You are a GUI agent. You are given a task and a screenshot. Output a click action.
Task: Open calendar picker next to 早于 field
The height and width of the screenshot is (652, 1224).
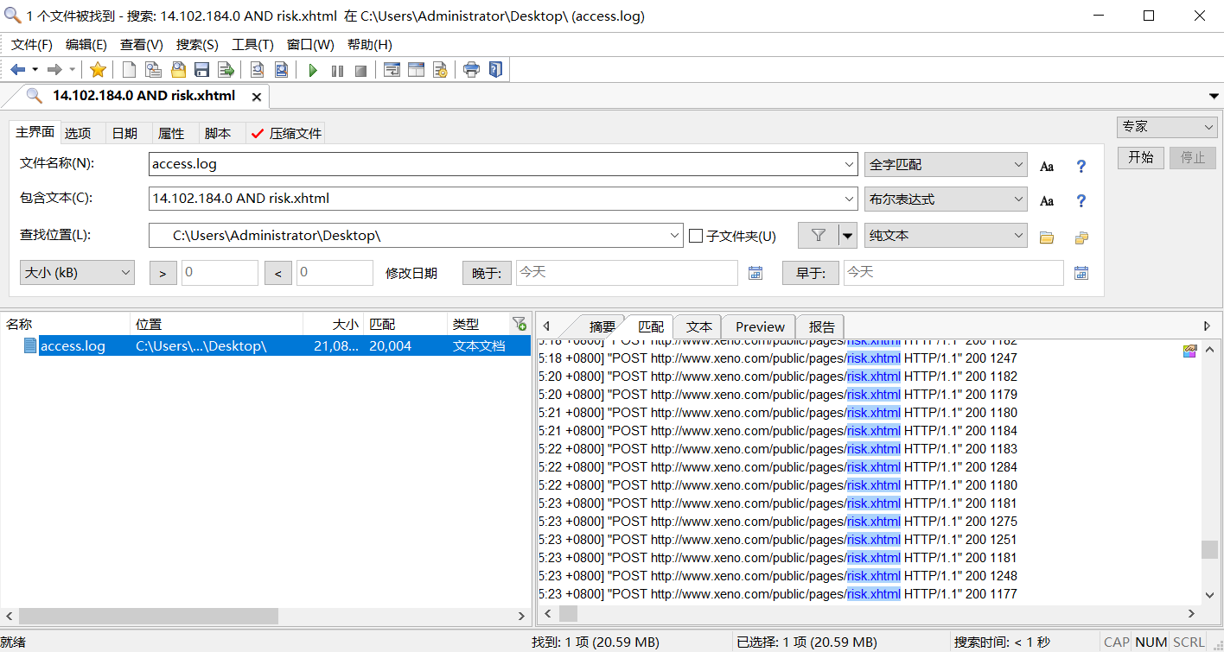click(x=1081, y=273)
